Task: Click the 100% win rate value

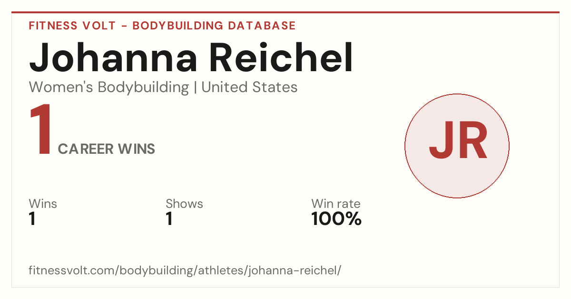Action: [x=336, y=219]
